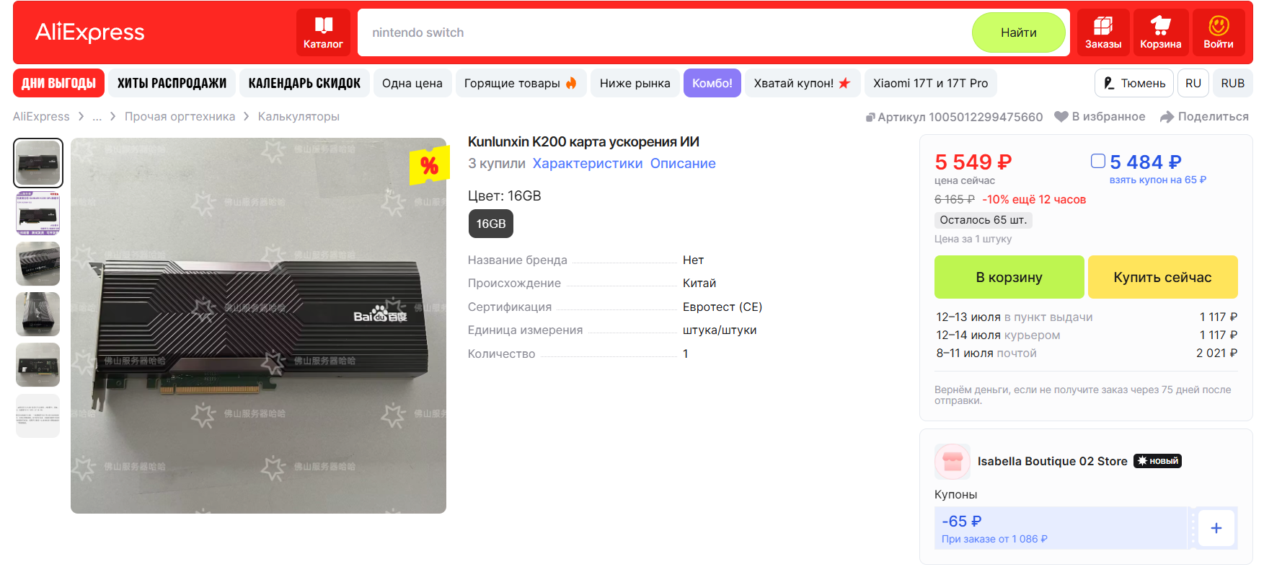Click the При заказе от 1 086 ₽ text
Viewport: 1264px width, 567px height.
click(994, 539)
